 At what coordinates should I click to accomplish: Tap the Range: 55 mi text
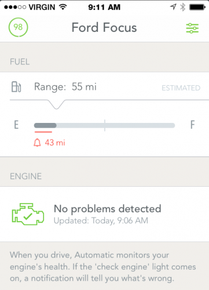click(65, 86)
